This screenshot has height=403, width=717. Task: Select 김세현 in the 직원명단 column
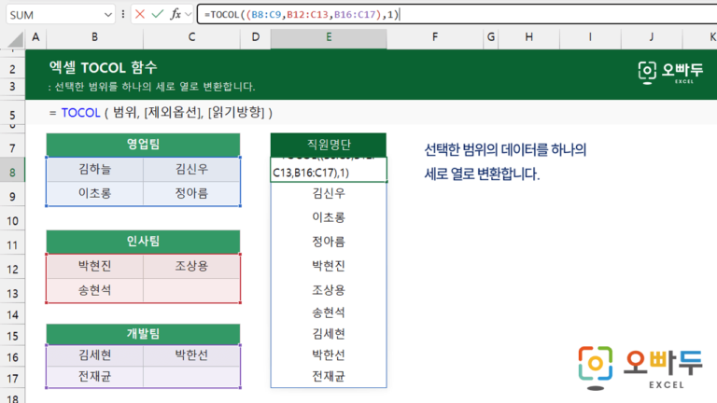pyautogui.click(x=329, y=334)
